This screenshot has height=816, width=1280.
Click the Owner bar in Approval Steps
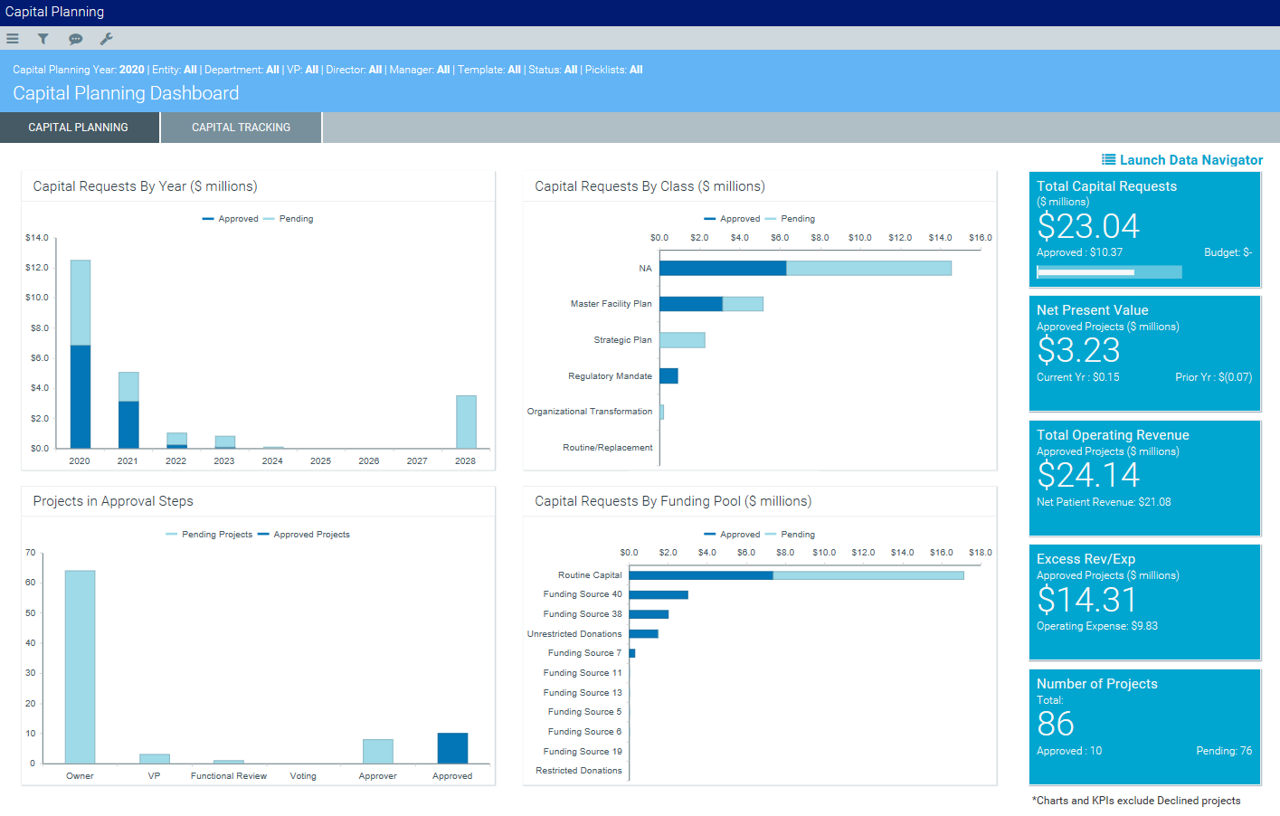click(x=80, y=667)
